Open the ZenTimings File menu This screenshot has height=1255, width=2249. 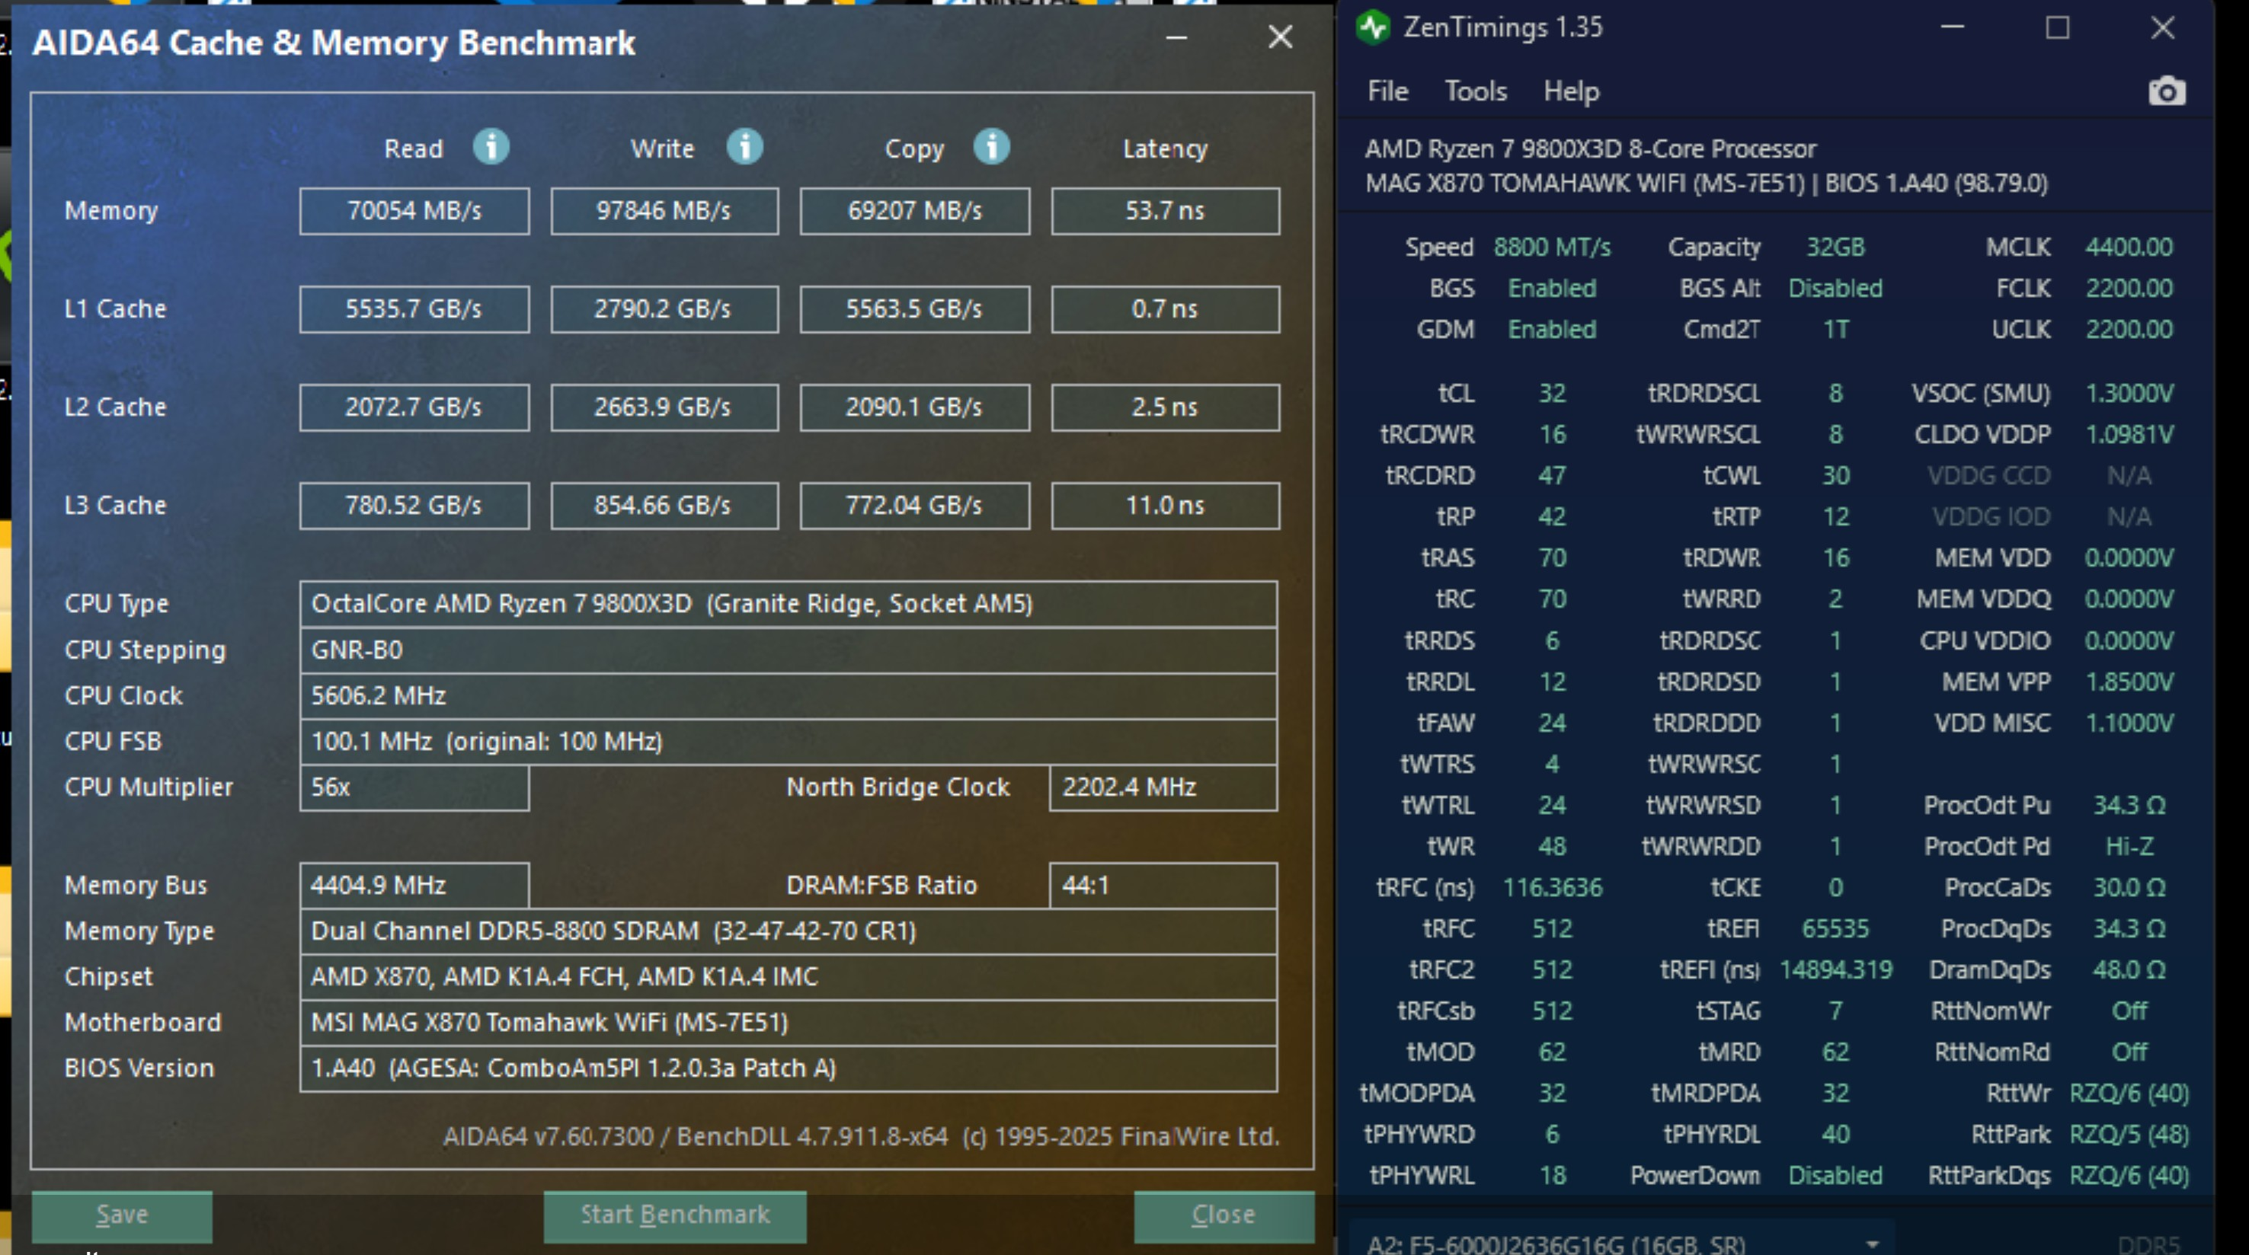click(x=1387, y=91)
